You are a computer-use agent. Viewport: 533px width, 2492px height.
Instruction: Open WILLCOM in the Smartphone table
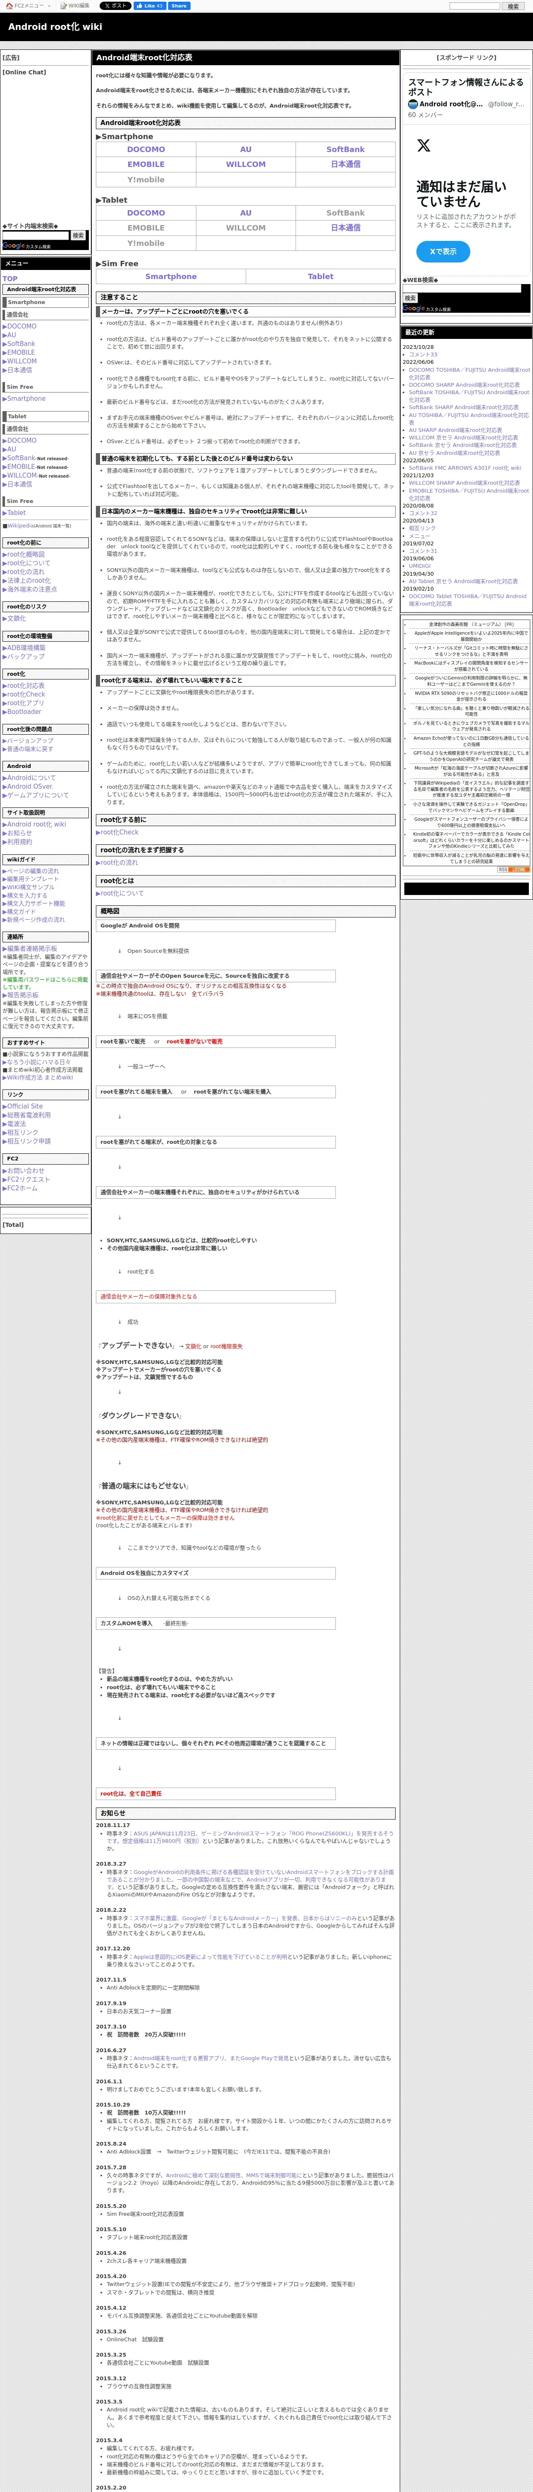[x=246, y=164]
